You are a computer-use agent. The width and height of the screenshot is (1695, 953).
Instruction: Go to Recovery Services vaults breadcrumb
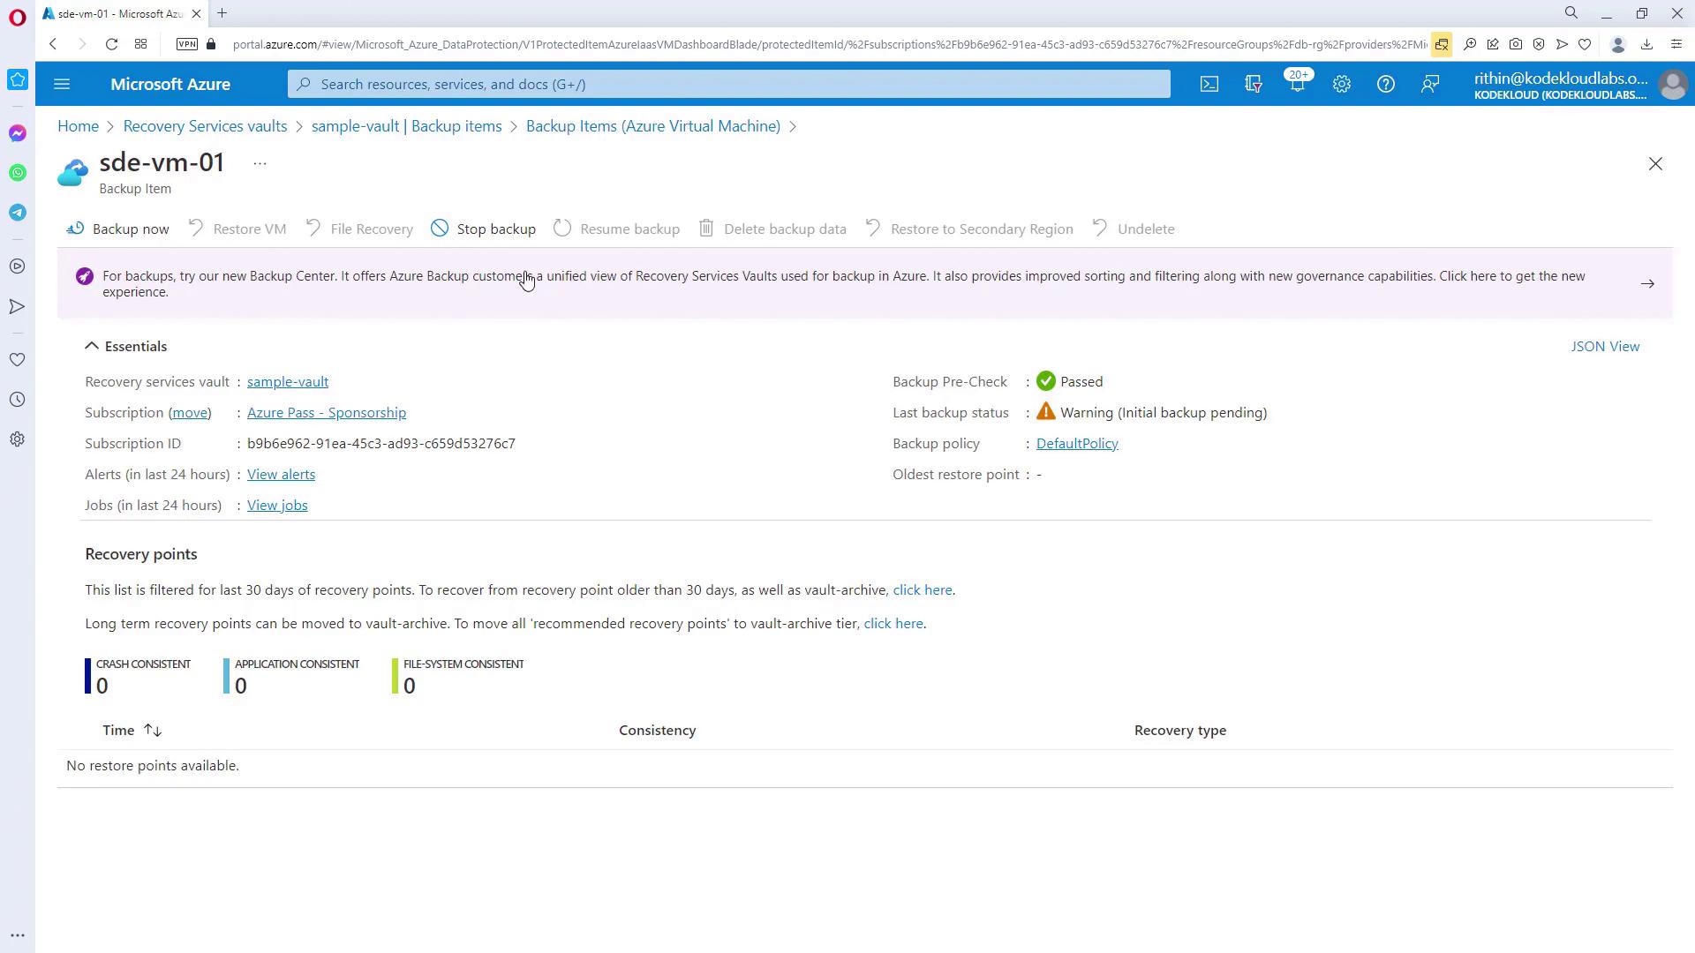click(205, 126)
